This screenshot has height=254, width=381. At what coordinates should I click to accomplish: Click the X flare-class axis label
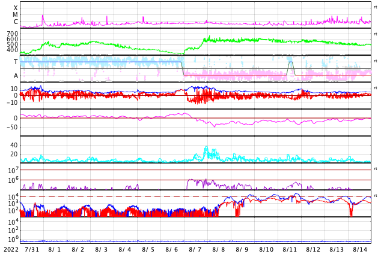tap(16, 8)
